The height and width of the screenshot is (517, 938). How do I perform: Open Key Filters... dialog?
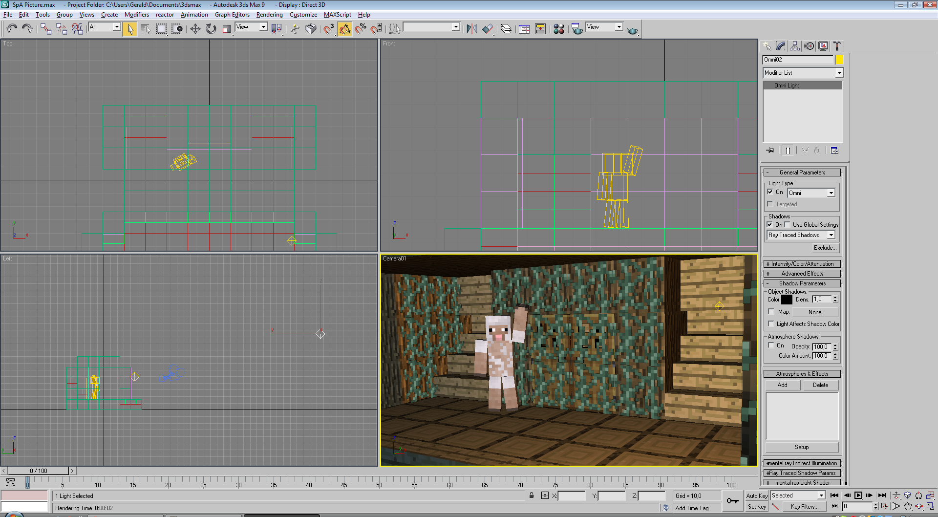[804, 507]
